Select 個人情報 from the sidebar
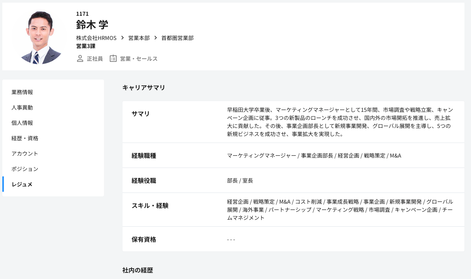This screenshot has width=471, height=279. click(x=22, y=123)
